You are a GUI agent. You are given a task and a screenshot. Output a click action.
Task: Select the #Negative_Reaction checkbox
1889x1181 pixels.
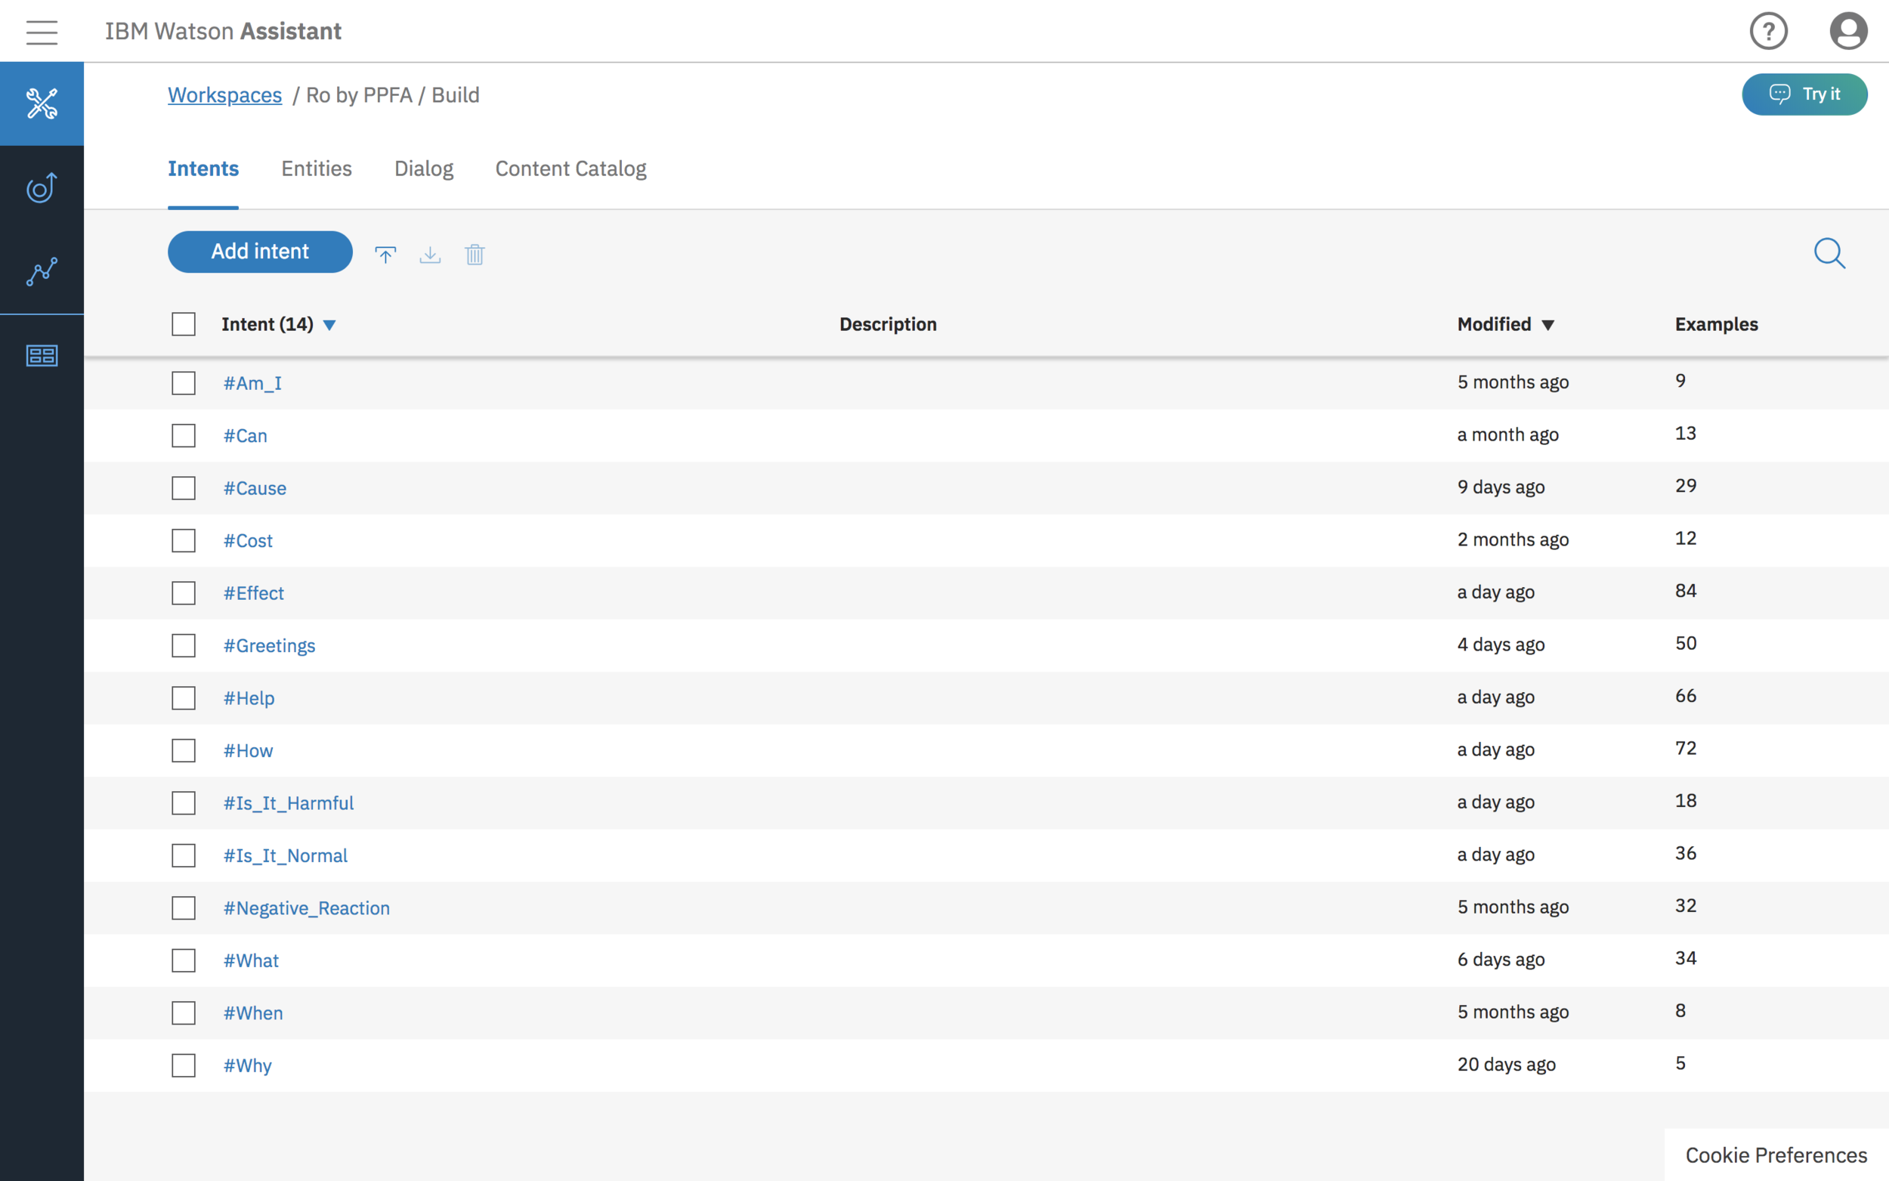184,908
